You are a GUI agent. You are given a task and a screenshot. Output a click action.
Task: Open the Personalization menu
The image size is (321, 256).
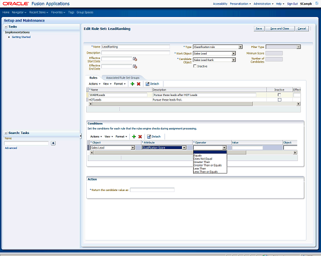point(240,3)
